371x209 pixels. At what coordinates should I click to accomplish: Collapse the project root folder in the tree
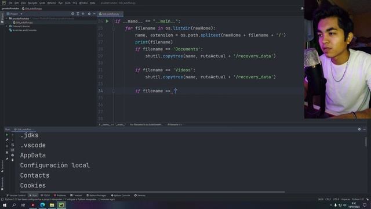coord(6,18)
